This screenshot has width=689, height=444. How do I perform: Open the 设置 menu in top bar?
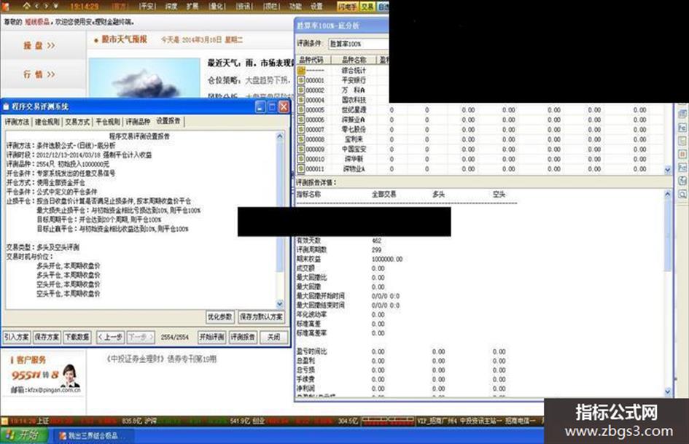(x=316, y=6)
